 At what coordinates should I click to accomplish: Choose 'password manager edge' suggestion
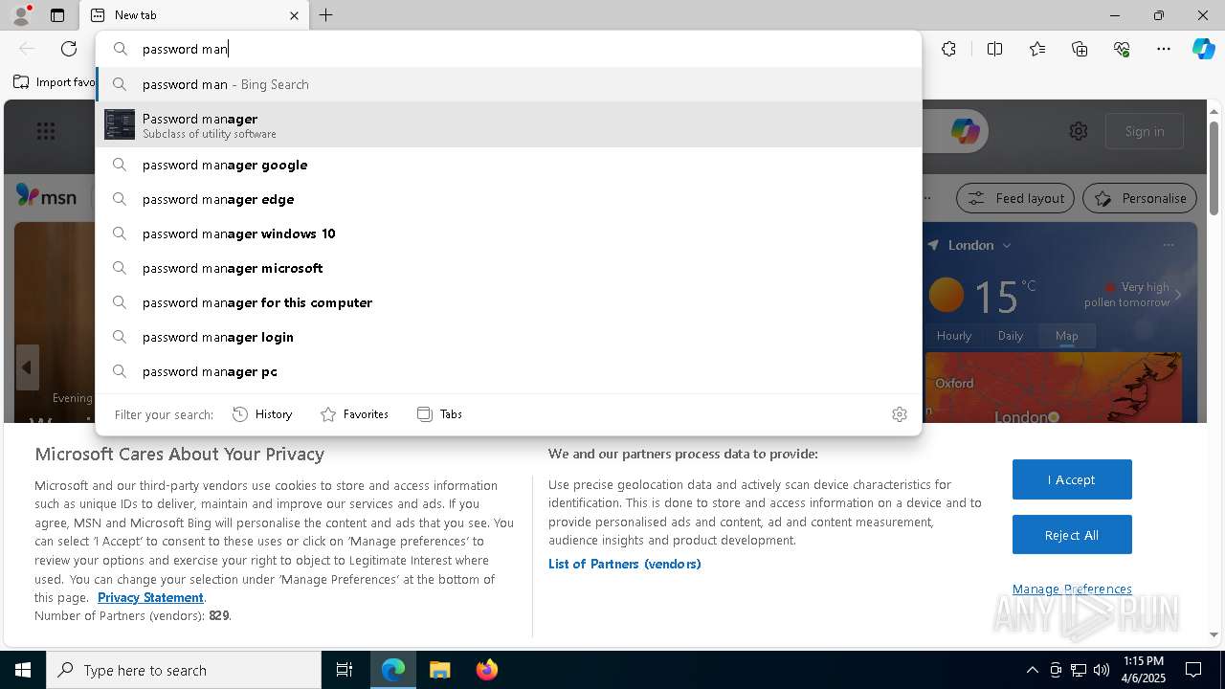pos(508,199)
